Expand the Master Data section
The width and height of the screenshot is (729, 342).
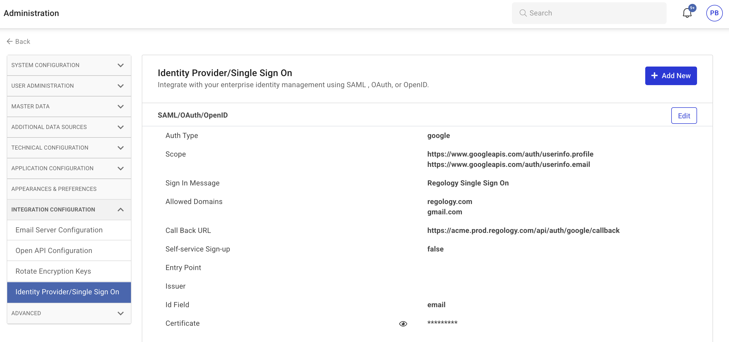[121, 107]
